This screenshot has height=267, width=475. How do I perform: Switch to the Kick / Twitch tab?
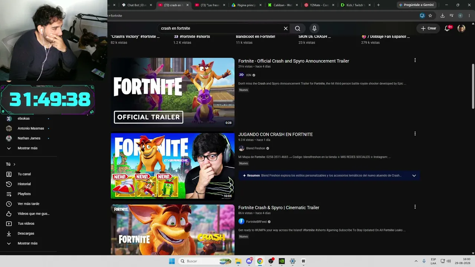(x=354, y=5)
